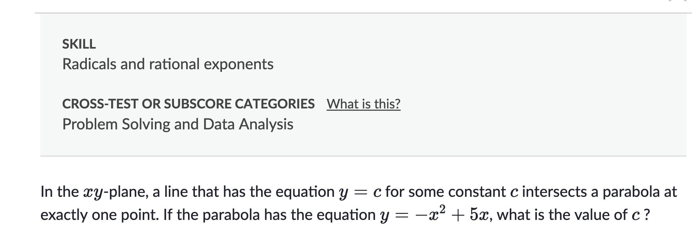Open the "What is this?" link
Screen dimensions: 699x243
tap(363, 104)
